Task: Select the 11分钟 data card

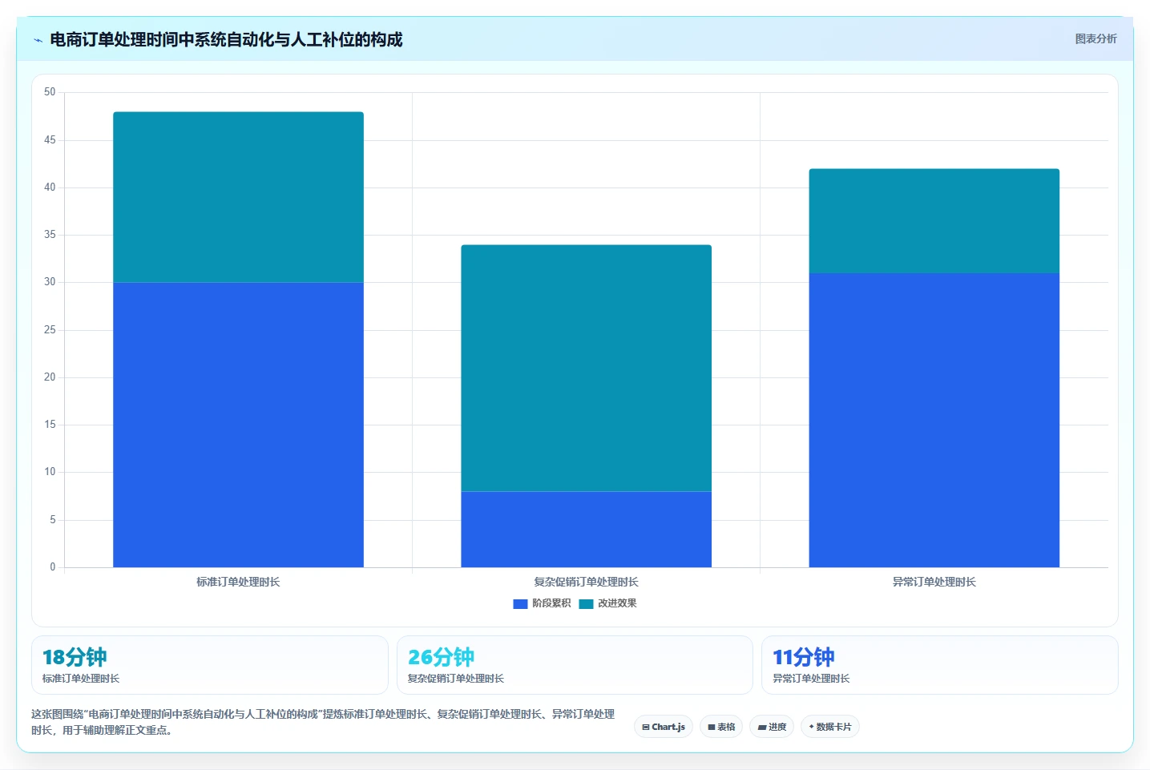Action: click(x=940, y=665)
